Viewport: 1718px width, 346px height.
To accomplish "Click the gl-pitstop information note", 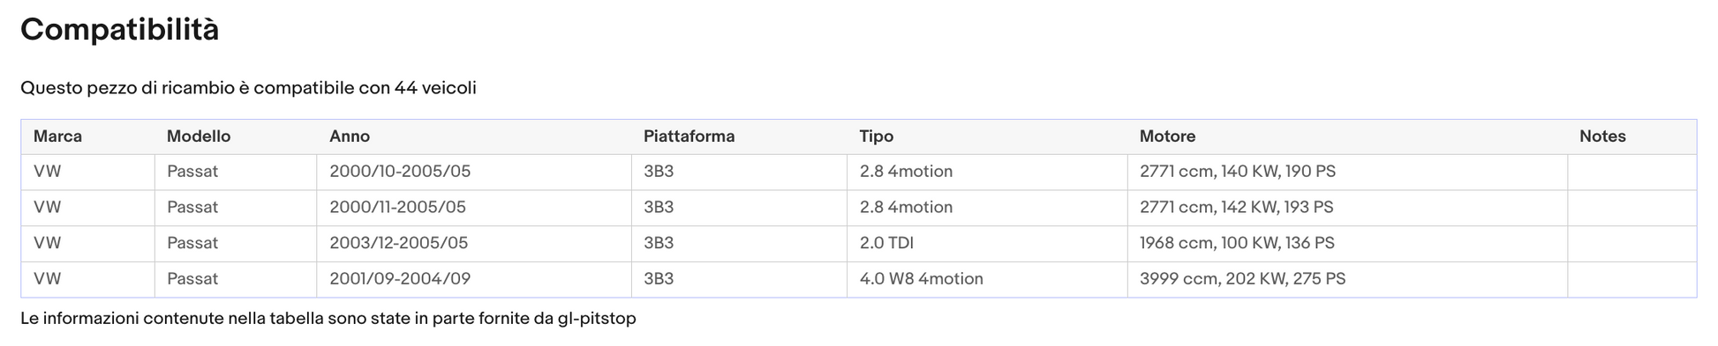I will point(328,319).
